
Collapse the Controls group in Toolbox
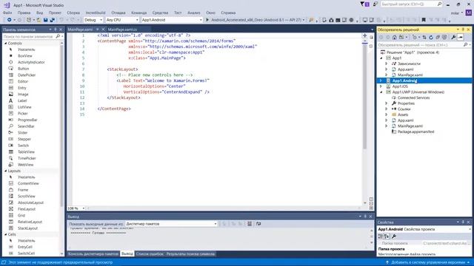6,44
